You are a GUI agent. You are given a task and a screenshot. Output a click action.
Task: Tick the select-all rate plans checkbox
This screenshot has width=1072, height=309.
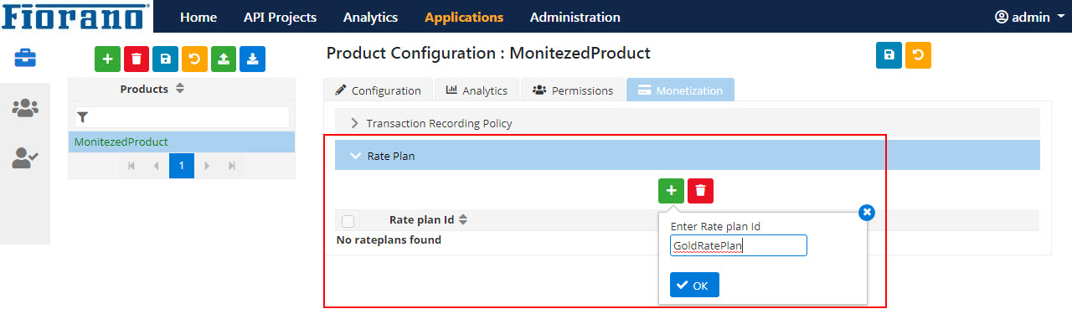coord(348,221)
